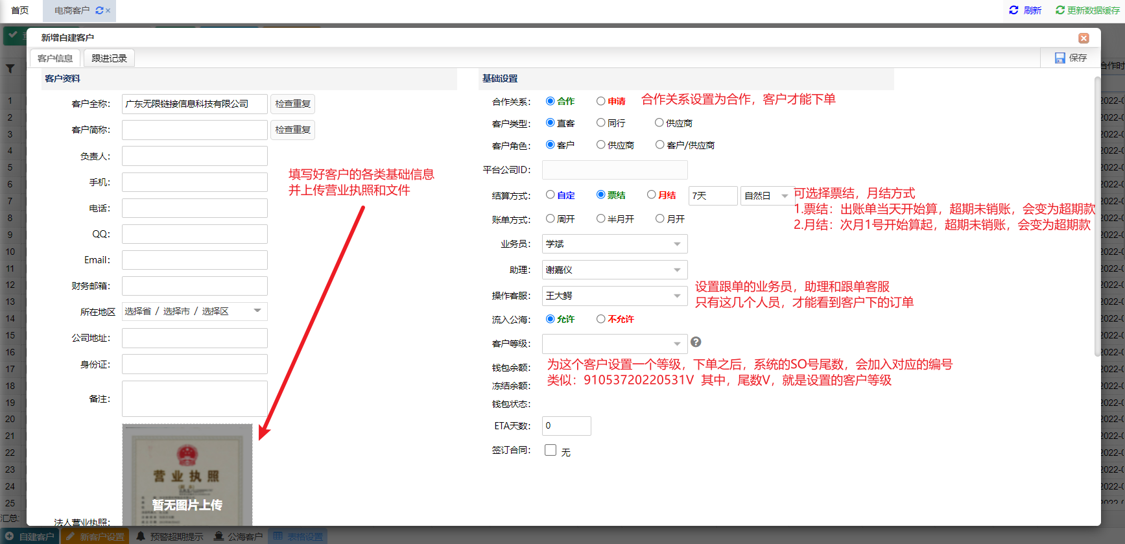The image size is (1125, 544).
Task: Choose 月结 as the settlement method
Action: [652, 195]
